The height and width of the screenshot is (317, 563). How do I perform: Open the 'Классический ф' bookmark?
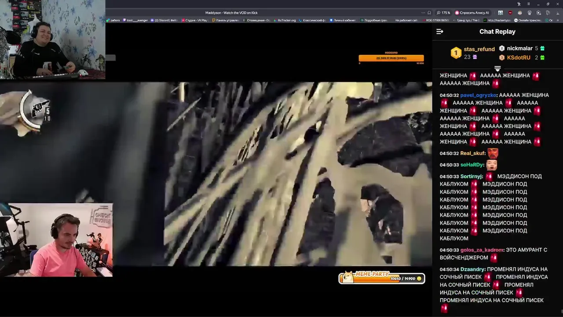(312, 20)
